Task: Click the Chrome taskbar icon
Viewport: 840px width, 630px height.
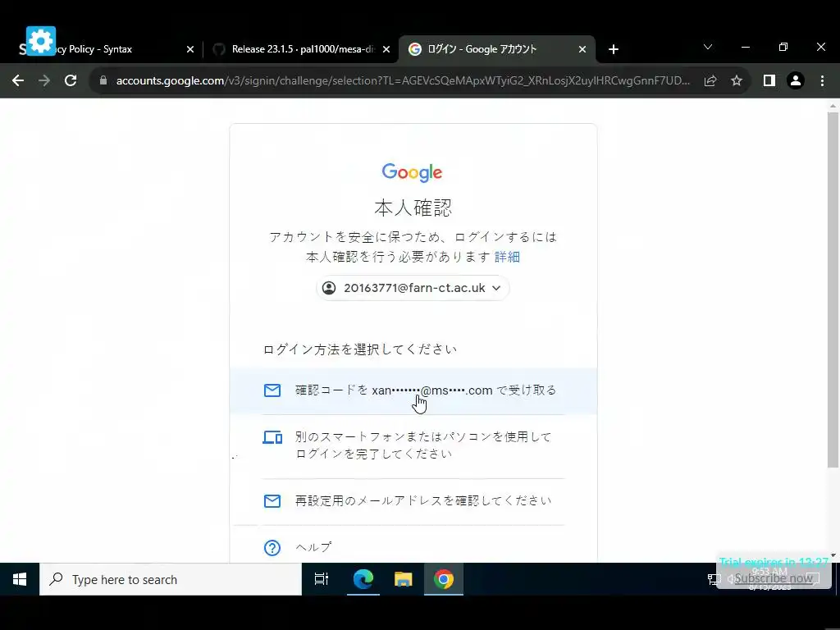Action: click(444, 579)
